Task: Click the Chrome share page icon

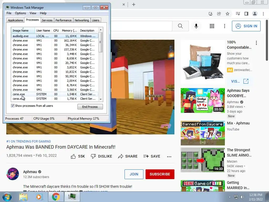Action: pos(219,14)
